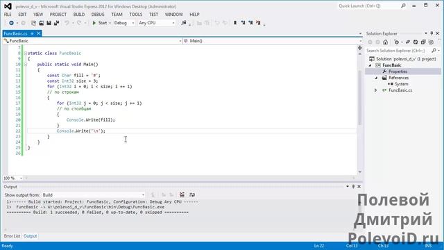
Task: Save FuncBasic.cs with the Save icon
Action: tap(49, 23)
